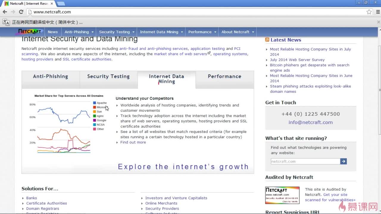
Task: Read Most Reliable Hosting Company Sites in July 2014
Action: pos(310,52)
